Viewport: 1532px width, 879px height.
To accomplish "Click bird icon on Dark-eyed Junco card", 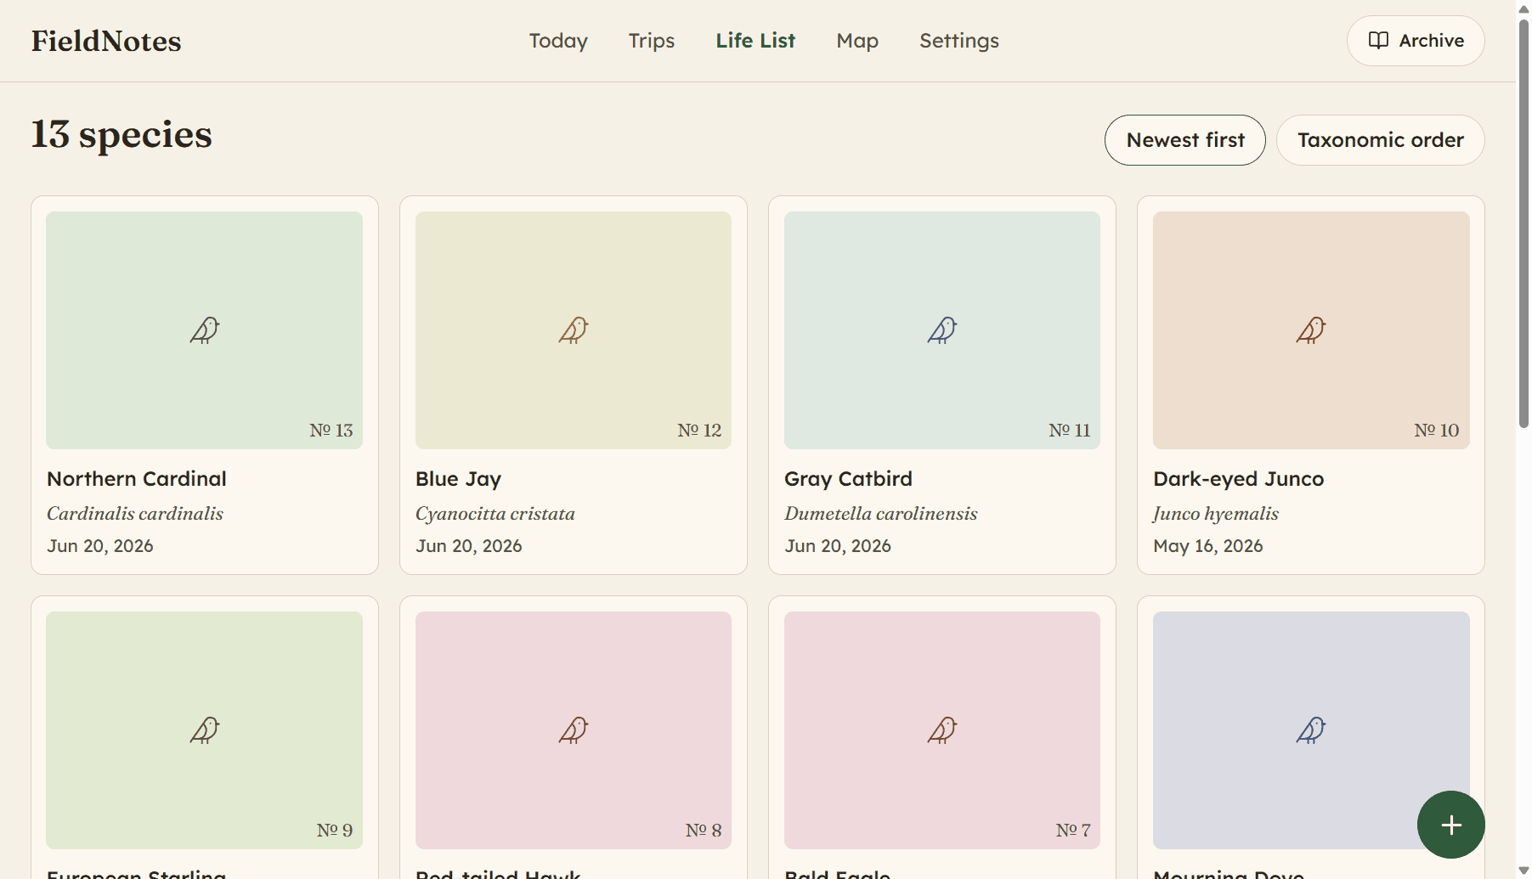I will tap(1311, 330).
